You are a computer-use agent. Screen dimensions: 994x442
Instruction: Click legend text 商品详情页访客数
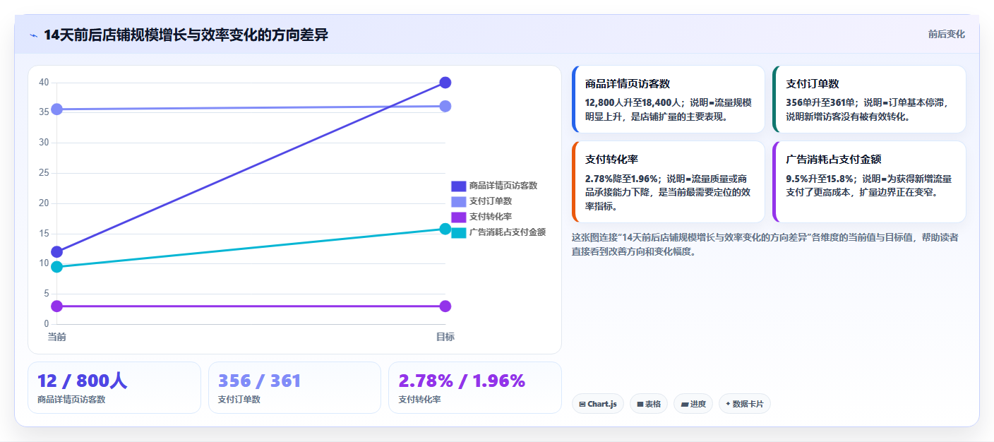[503, 186]
